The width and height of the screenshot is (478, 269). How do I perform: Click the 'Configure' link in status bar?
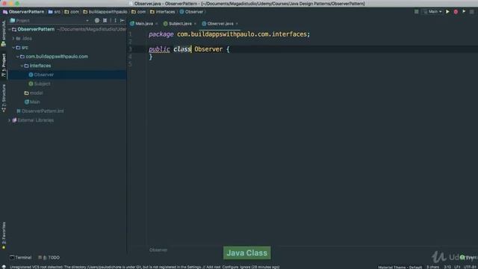230,267
